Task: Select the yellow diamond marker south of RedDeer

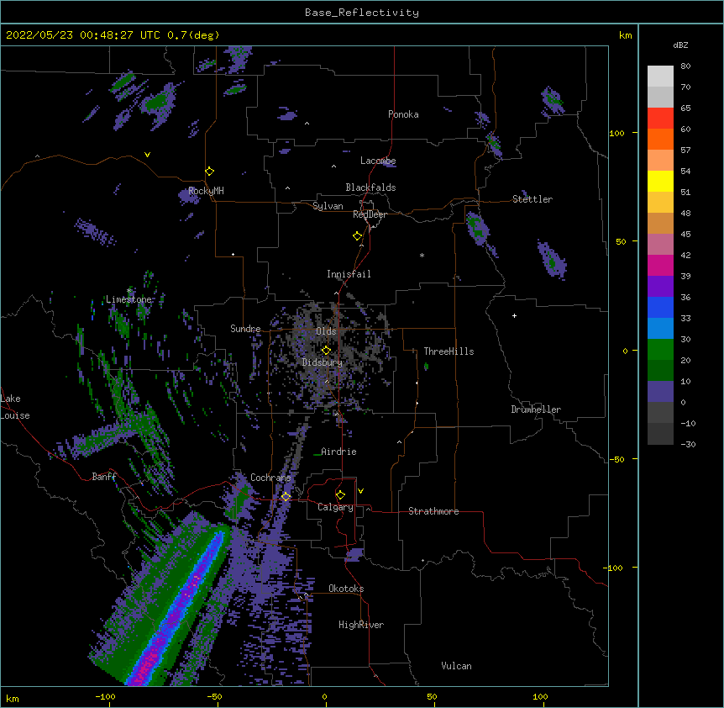Action: pos(358,236)
